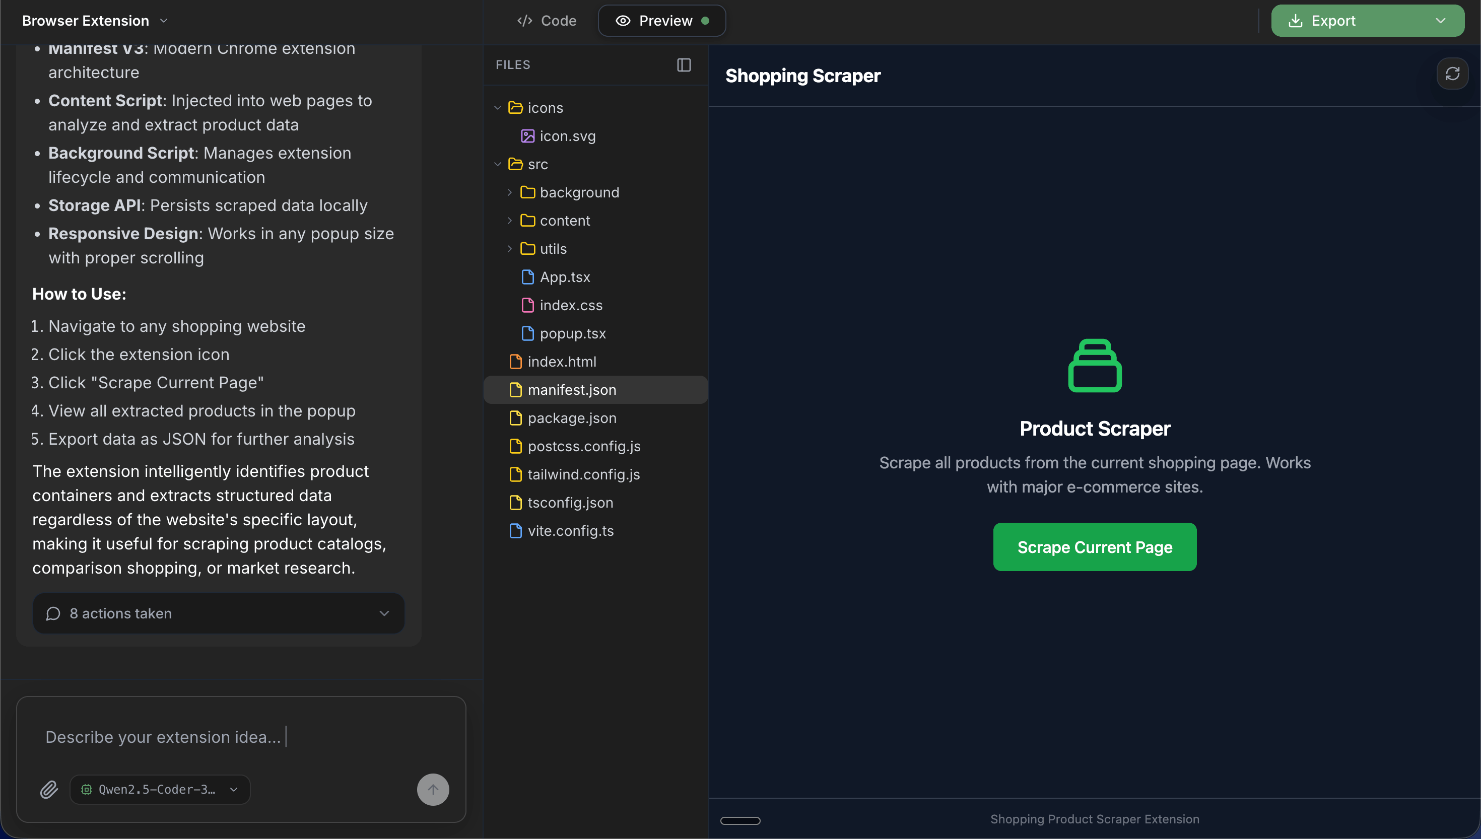This screenshot has width=1481, height=839.
Task: Click the refresh preview icon
Action: pos(1452,74)
